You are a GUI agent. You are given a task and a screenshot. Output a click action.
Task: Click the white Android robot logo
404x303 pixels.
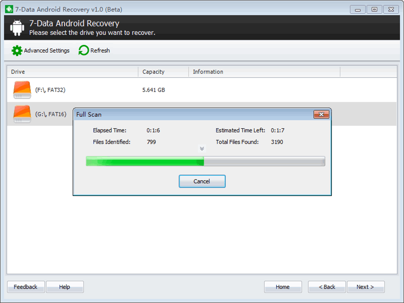tap(17, 28)
